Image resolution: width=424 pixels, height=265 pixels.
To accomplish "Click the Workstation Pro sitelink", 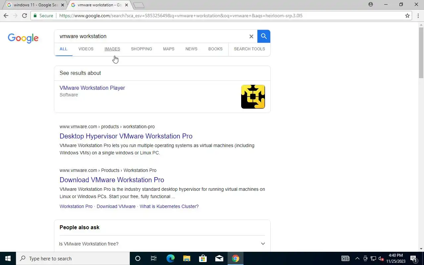I will click(x=76, y=206).
